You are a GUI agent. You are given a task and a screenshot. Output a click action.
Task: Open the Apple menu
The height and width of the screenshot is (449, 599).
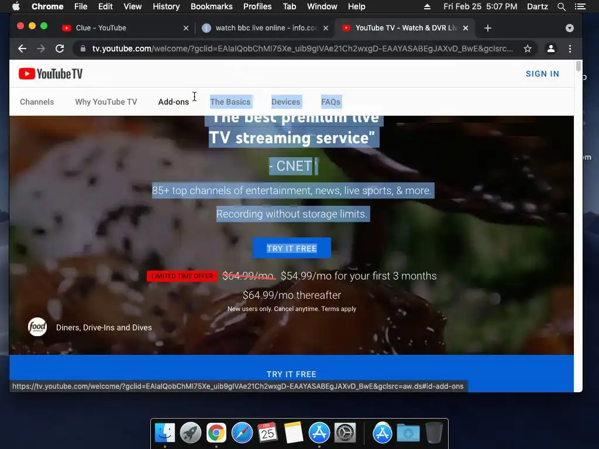[x=16, y=6]
